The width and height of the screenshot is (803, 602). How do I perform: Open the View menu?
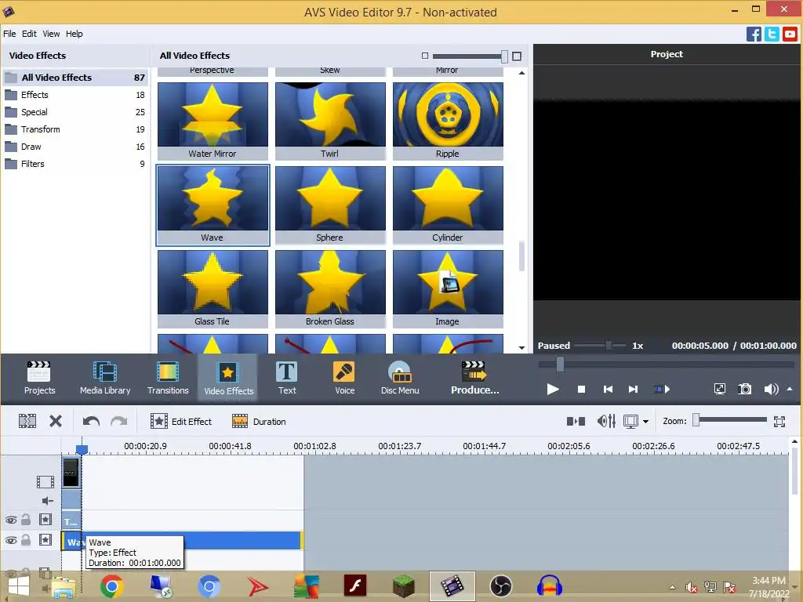(x=51, y=34)
